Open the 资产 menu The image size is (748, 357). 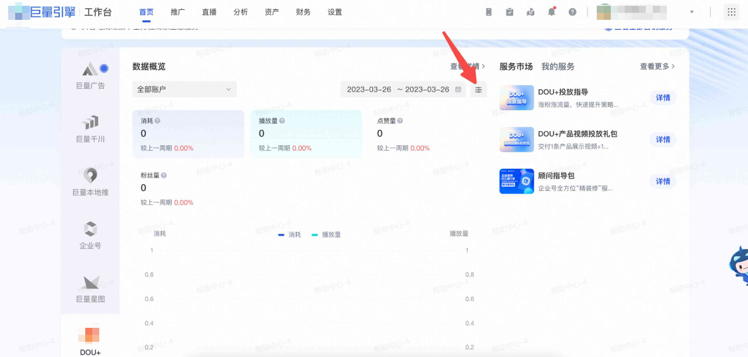(x=272, y=12)
